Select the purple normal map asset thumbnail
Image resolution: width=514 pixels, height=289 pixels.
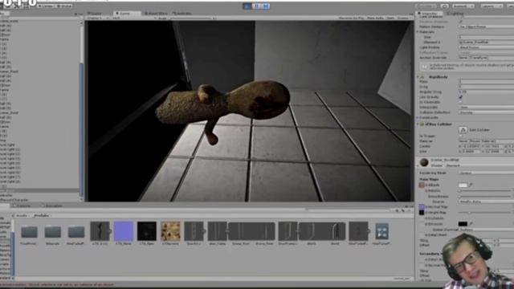coord(124,231)
